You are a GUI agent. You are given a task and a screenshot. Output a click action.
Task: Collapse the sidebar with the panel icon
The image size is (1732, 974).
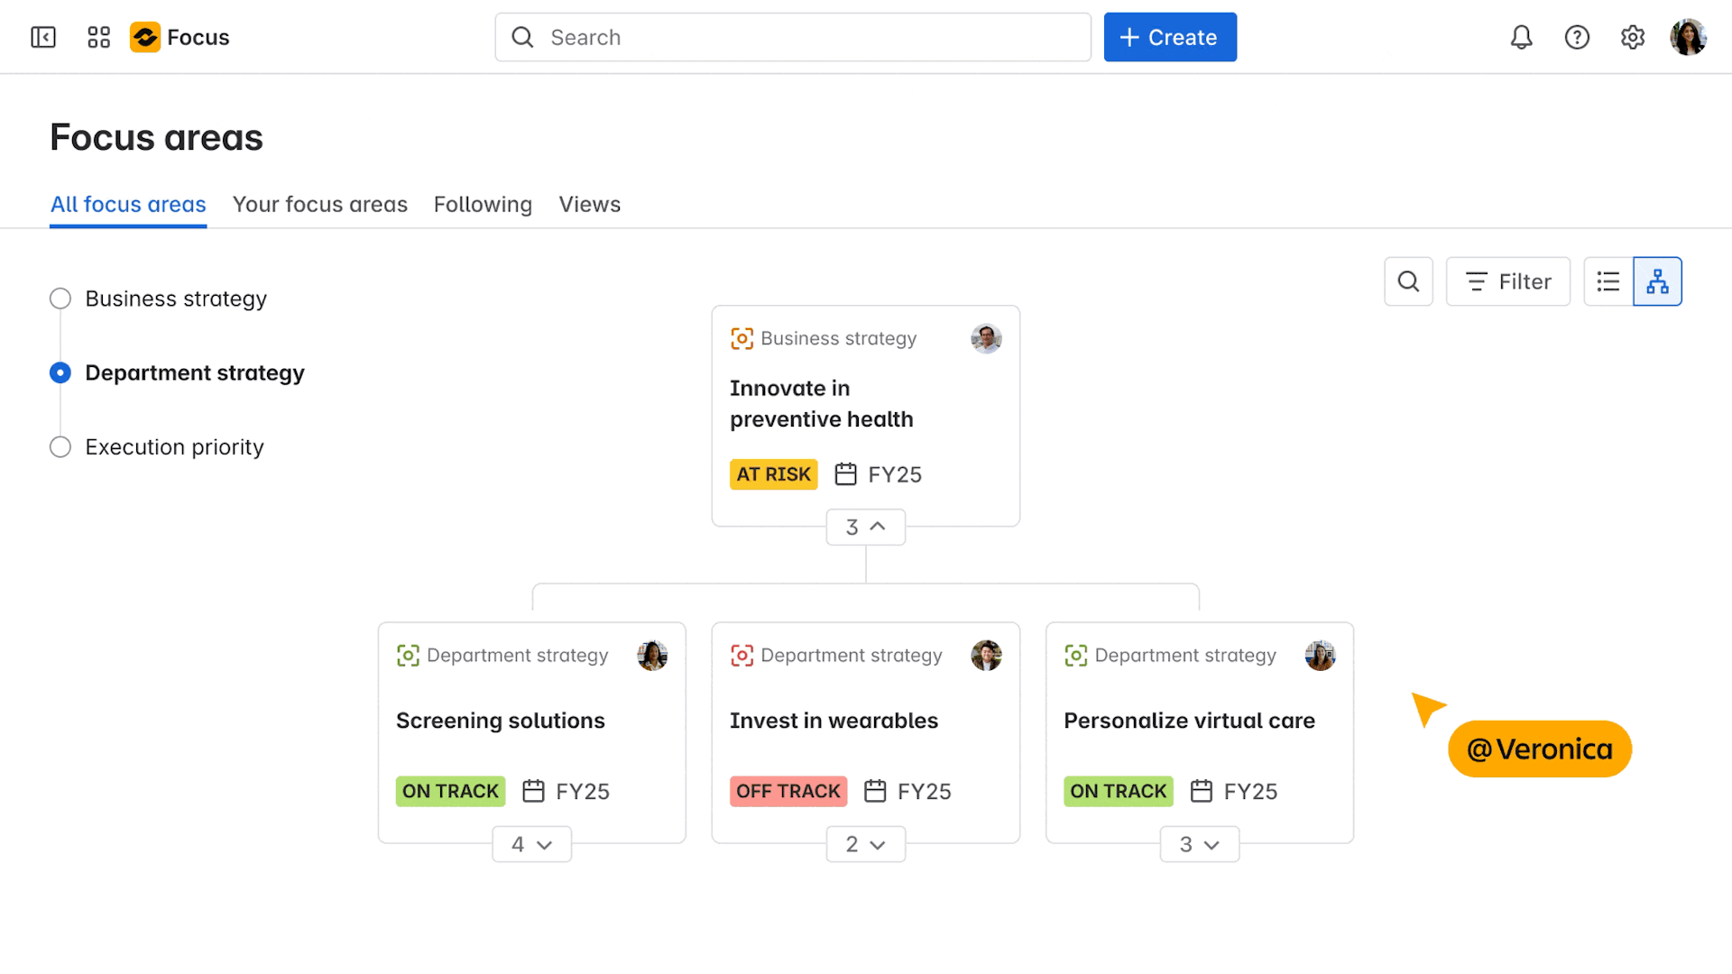click(41, 37)
